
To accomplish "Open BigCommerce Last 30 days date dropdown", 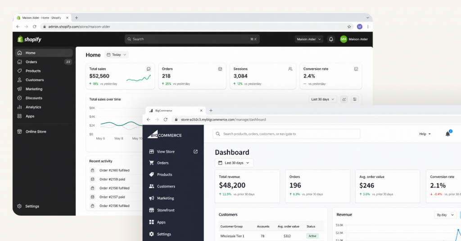I will click(x=234, y=163).
